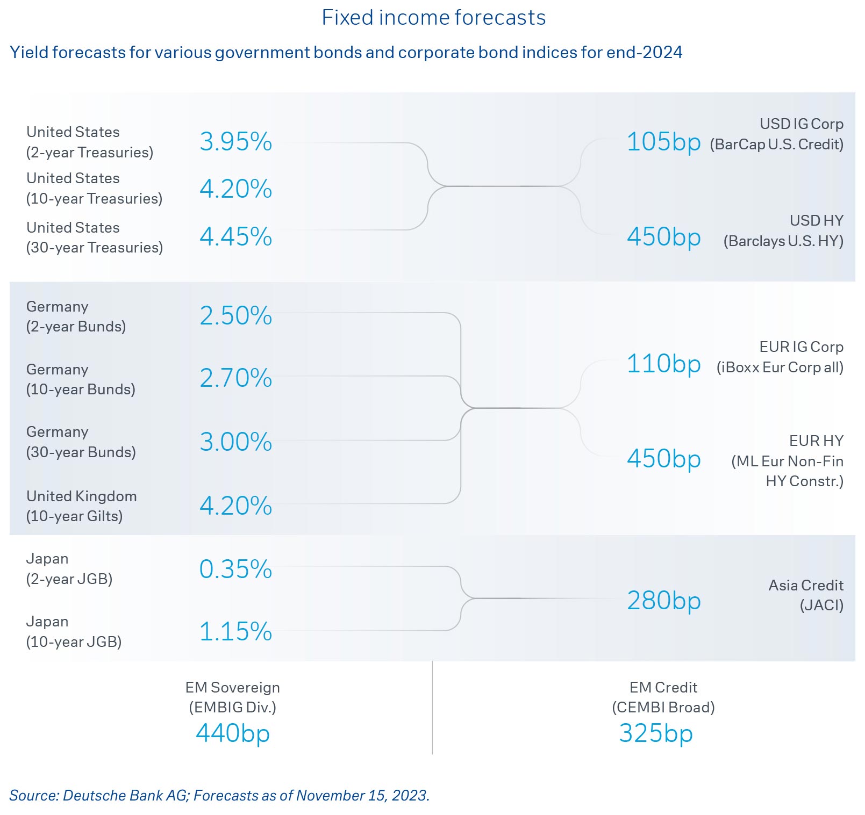Select the Germany (2-year Bunds) label
865x815 pixels.
[x=76, y=316]
